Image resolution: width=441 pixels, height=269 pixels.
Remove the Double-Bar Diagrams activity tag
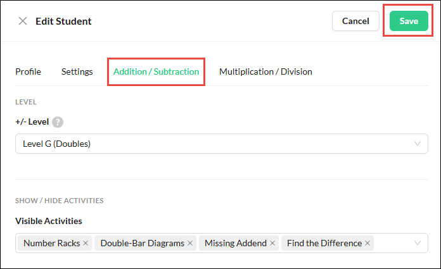[x=190, y=243]
